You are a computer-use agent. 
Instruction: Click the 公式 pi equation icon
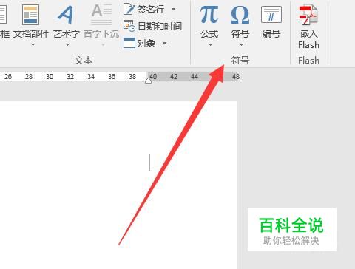point(209,15)
